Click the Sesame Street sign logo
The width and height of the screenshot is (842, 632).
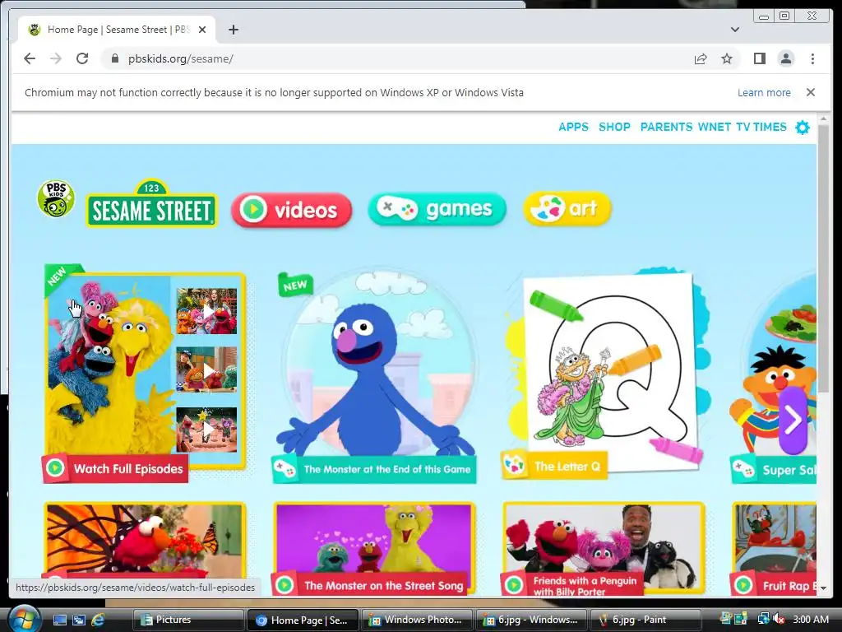click(x=152, y=203)
